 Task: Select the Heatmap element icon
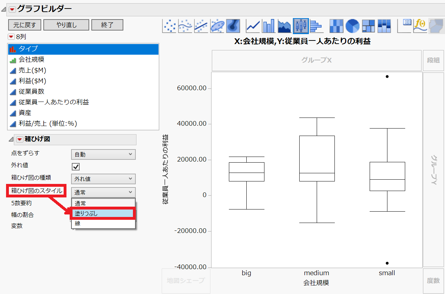pyautogui.click(x=336, y=26)
